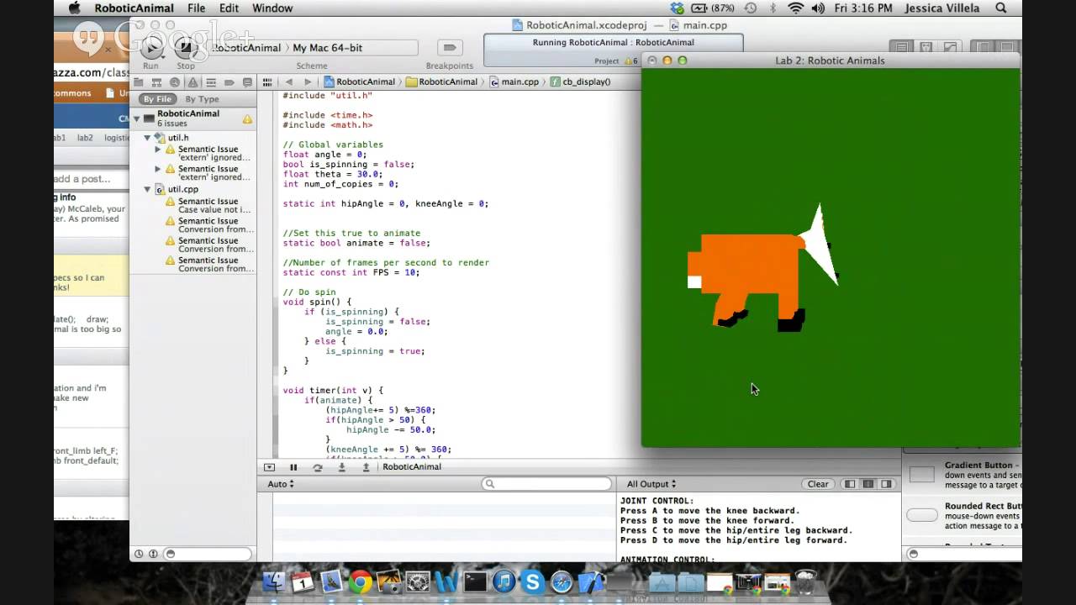Open the related files grid icon

tap(267, 82)
